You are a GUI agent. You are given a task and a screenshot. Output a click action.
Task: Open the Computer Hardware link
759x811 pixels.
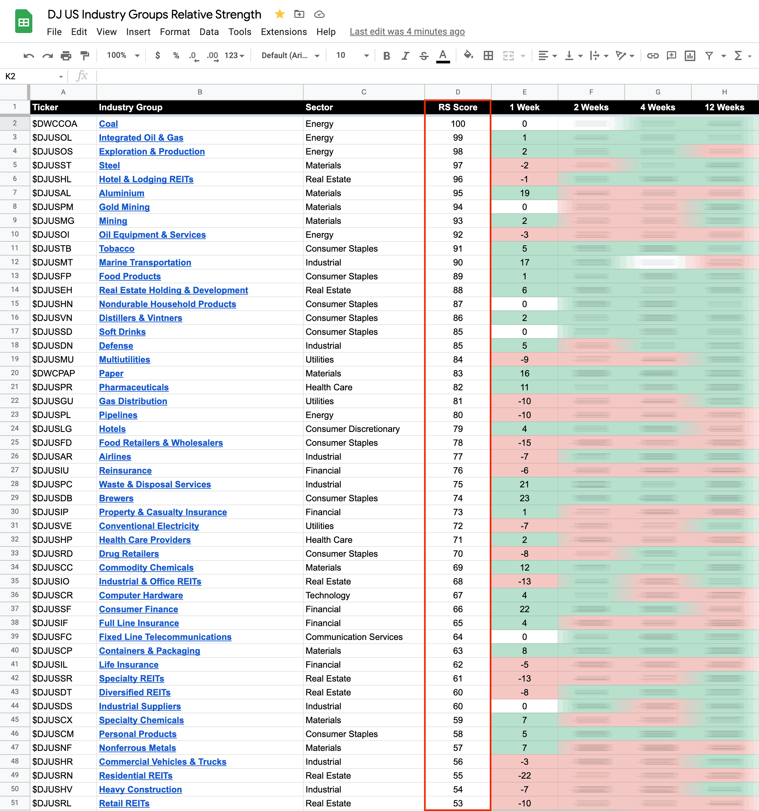pos(141,595)
